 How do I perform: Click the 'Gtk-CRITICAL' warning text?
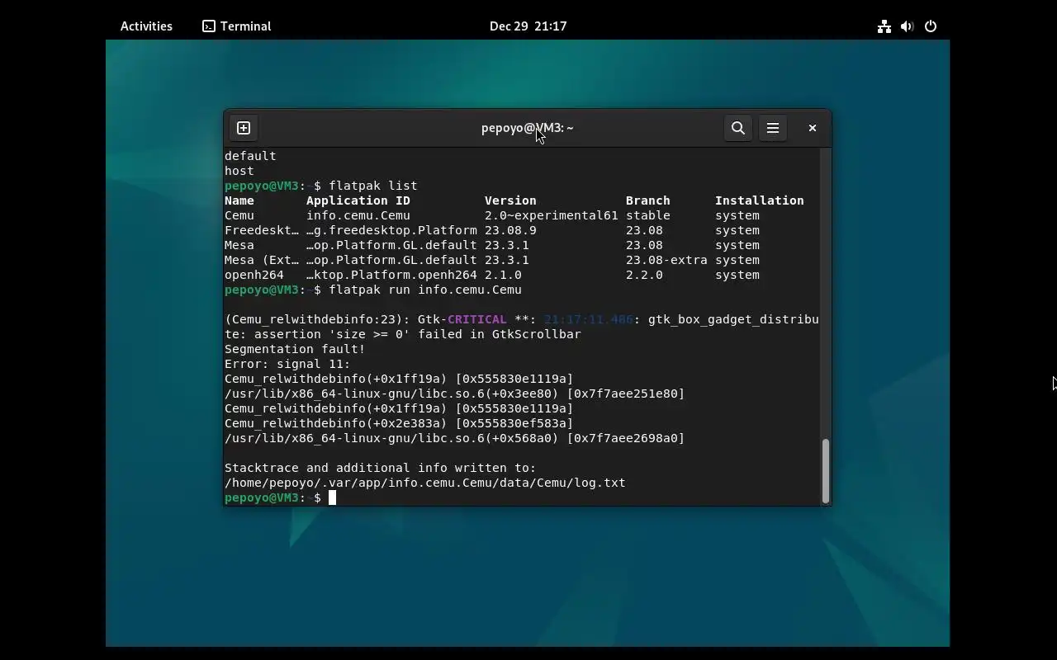click(462, 319)
